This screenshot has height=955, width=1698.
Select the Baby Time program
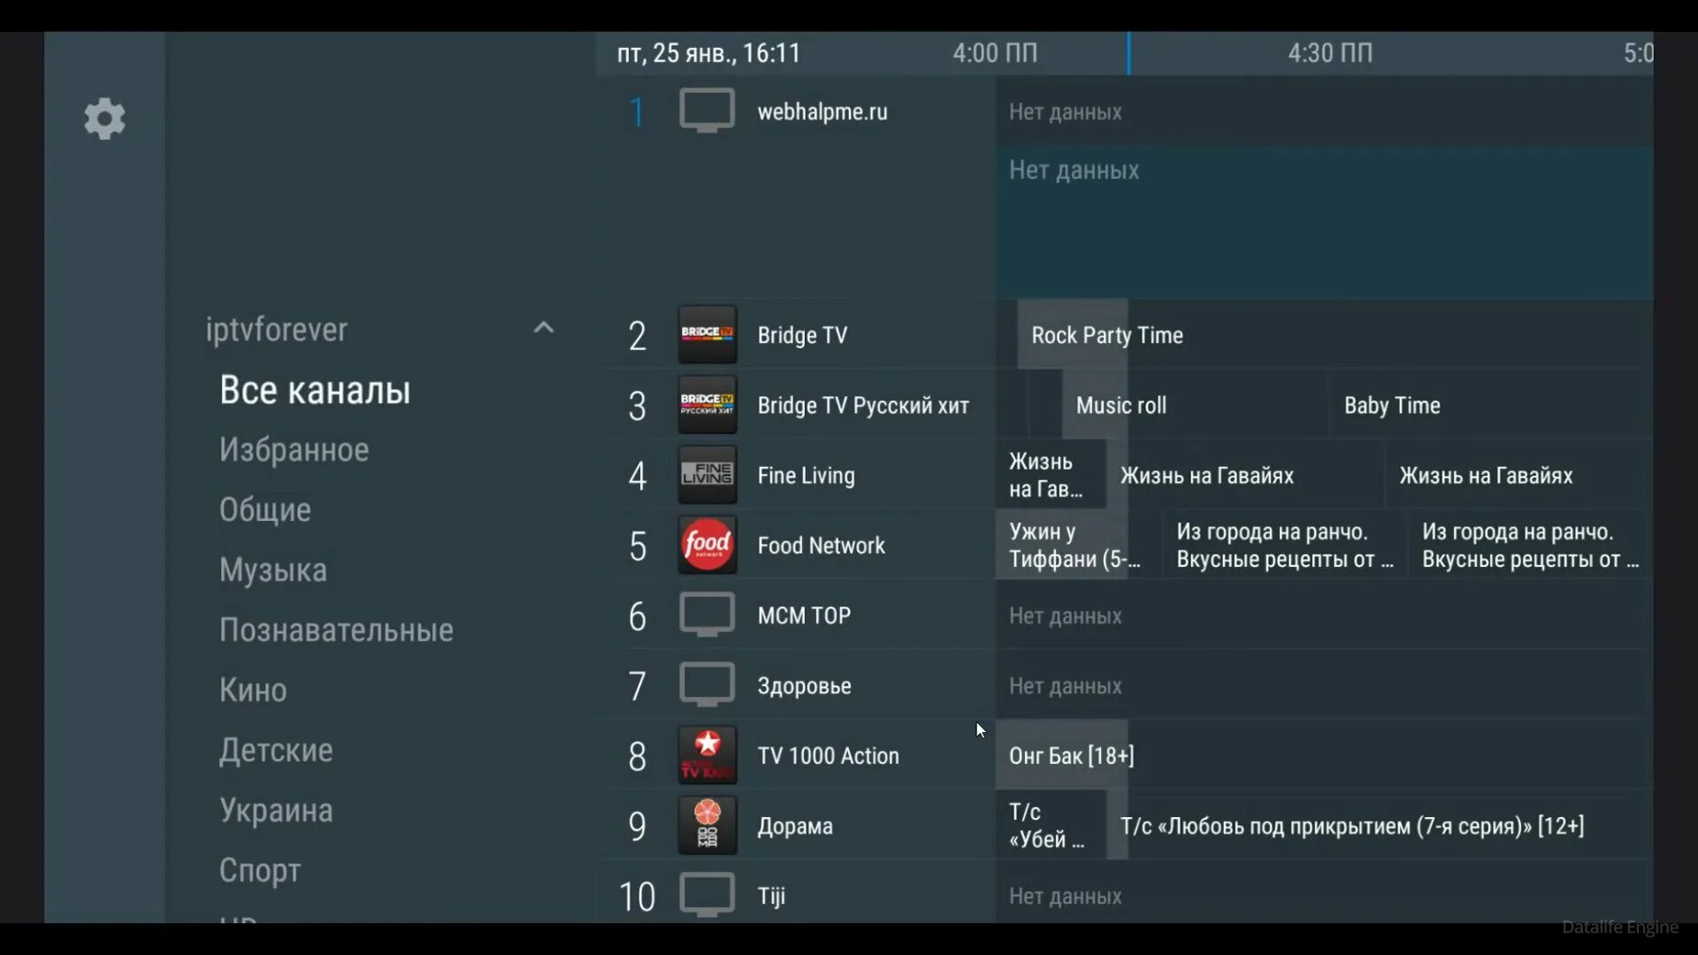click(1391, 405)
